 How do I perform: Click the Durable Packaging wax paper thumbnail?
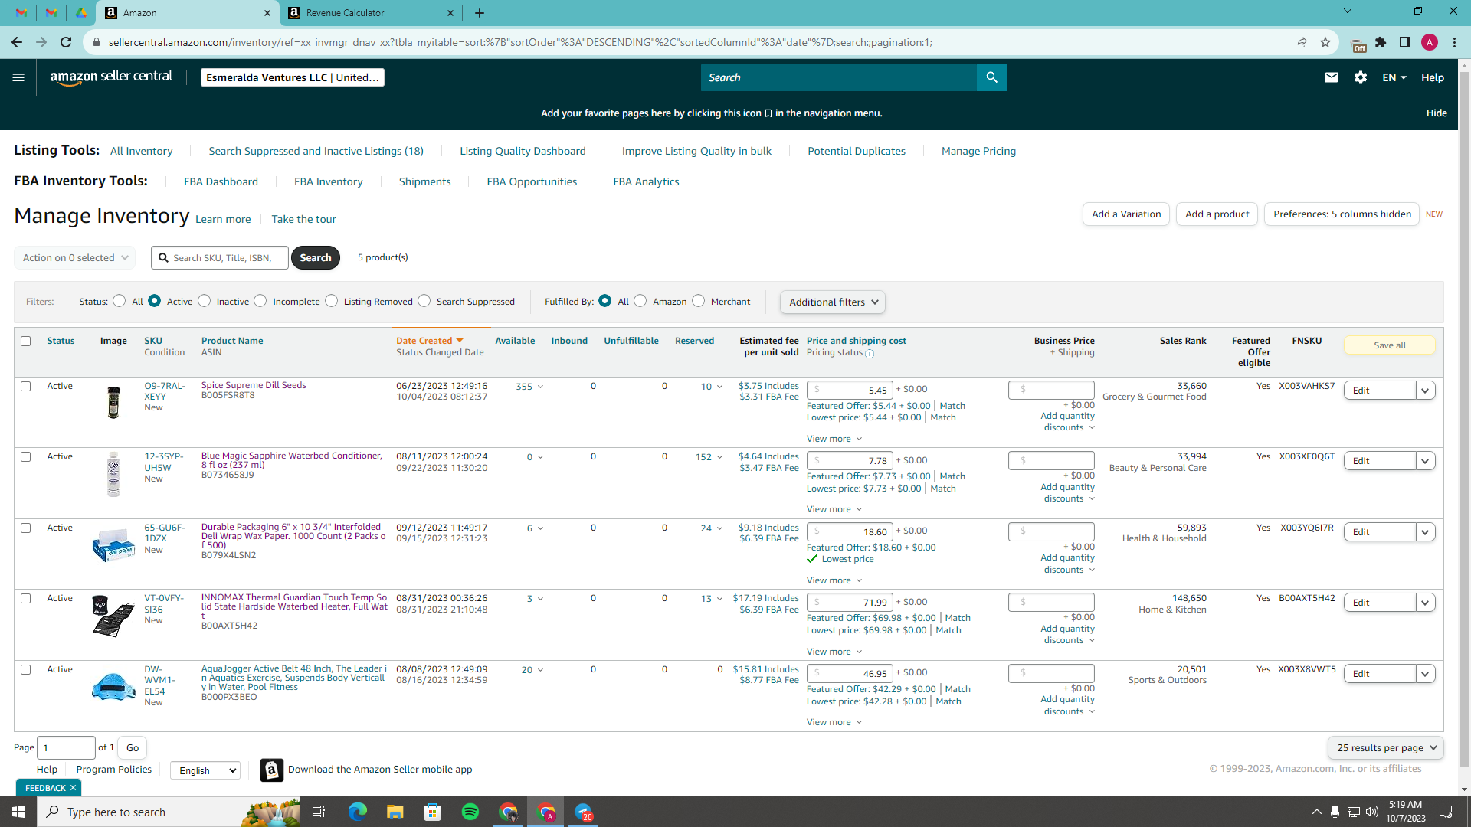point(113,544)
